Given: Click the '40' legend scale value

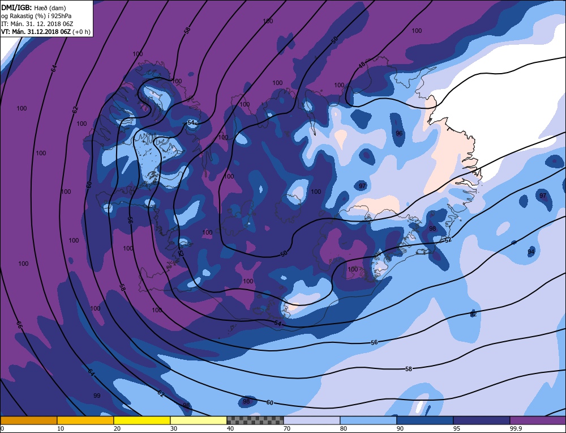Looking at the screenshot, I should 230,428.
